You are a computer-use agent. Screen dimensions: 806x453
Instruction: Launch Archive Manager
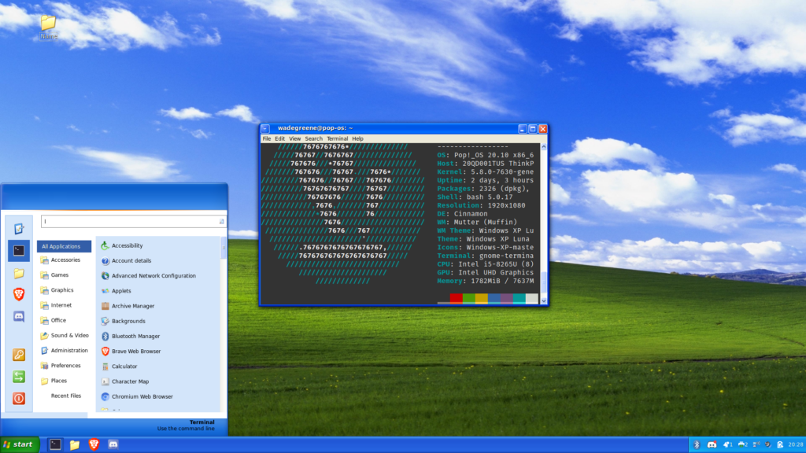click(x=159, y=306)
